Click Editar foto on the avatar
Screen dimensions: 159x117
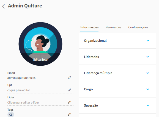(40, 60)
